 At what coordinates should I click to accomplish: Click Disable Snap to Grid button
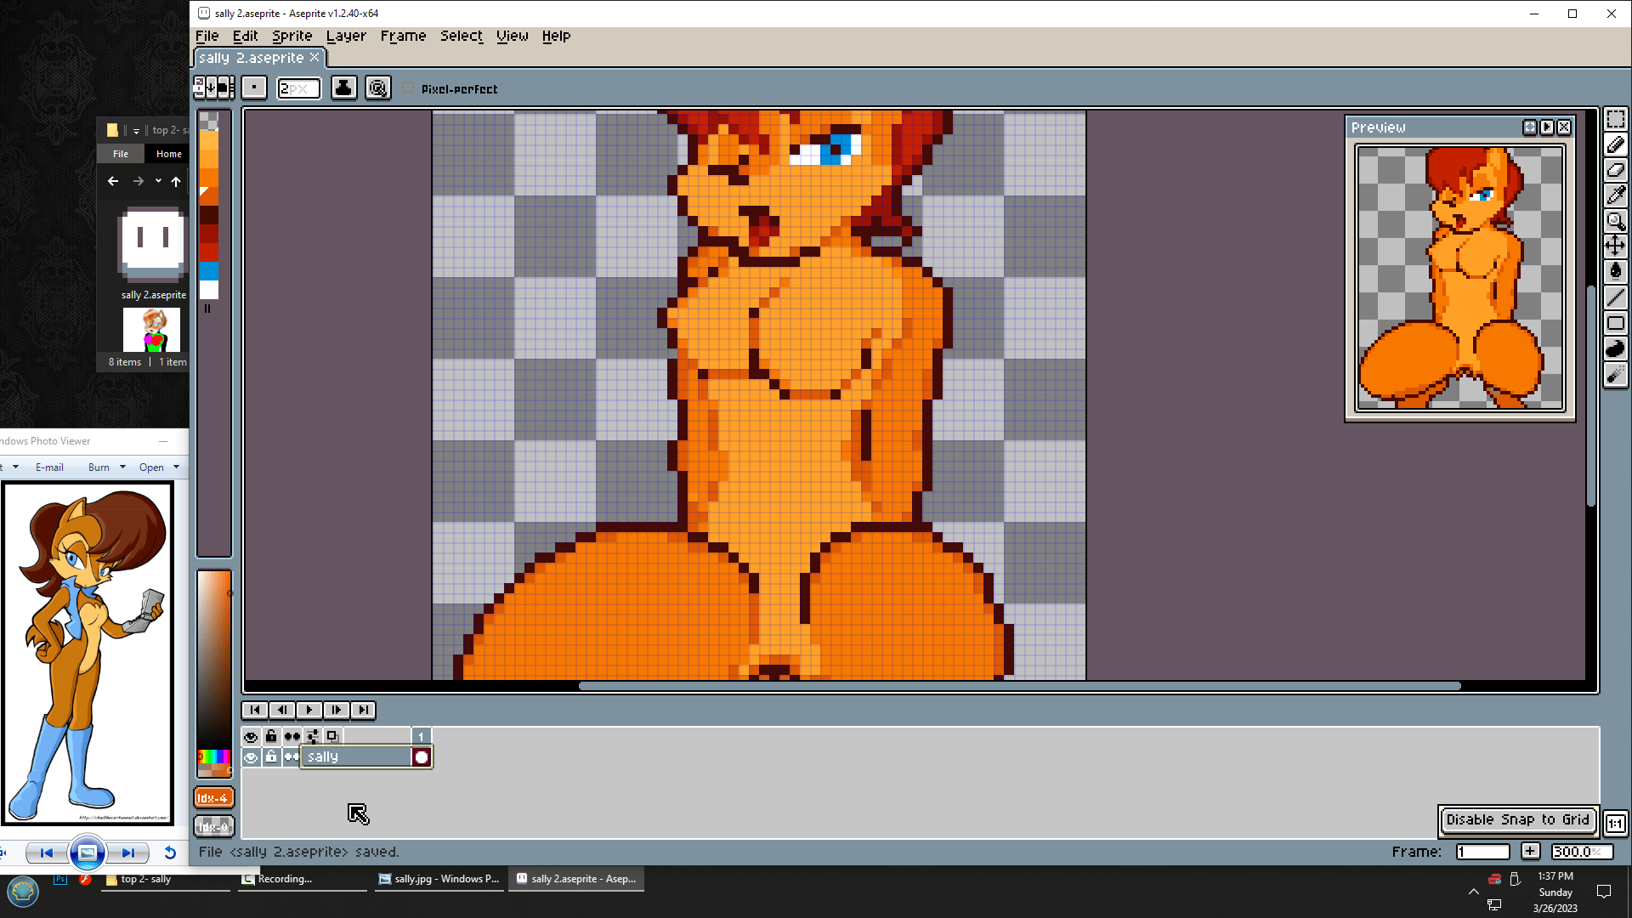coord(1517,819)
